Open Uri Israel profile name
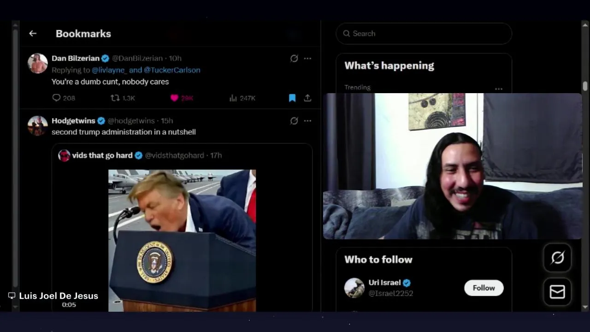 (384, 283)
